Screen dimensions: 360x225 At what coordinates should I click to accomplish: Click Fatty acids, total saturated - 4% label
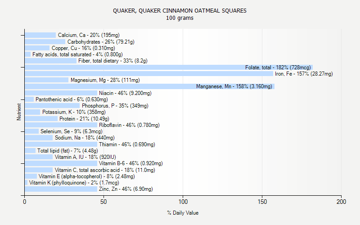pos(77,54)
